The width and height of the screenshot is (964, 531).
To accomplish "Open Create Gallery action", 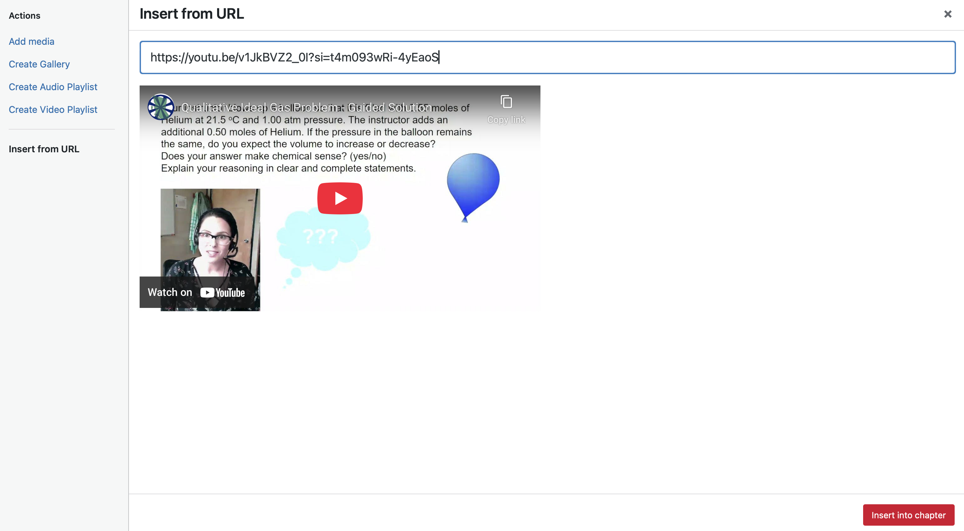I will [39, 64].
